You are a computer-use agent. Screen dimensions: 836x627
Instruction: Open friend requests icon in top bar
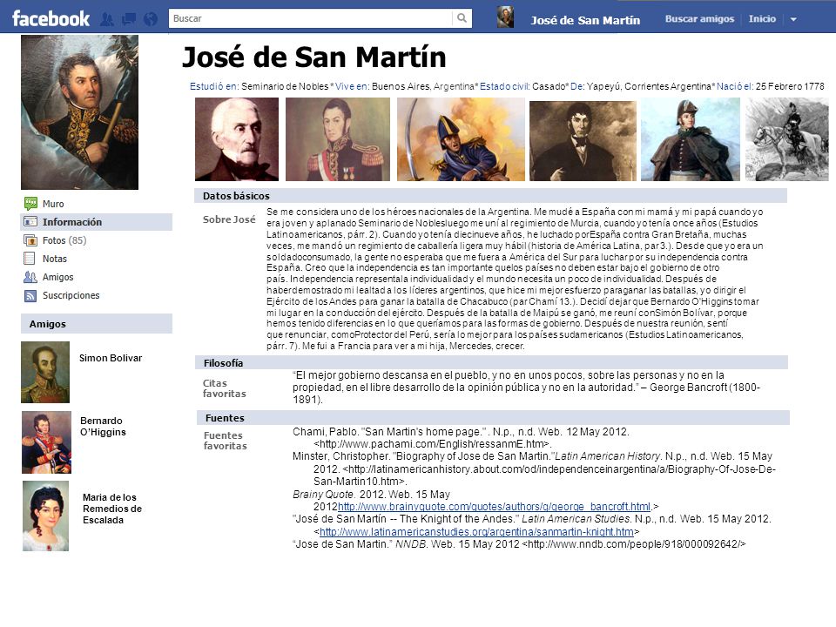pos(107,20)
